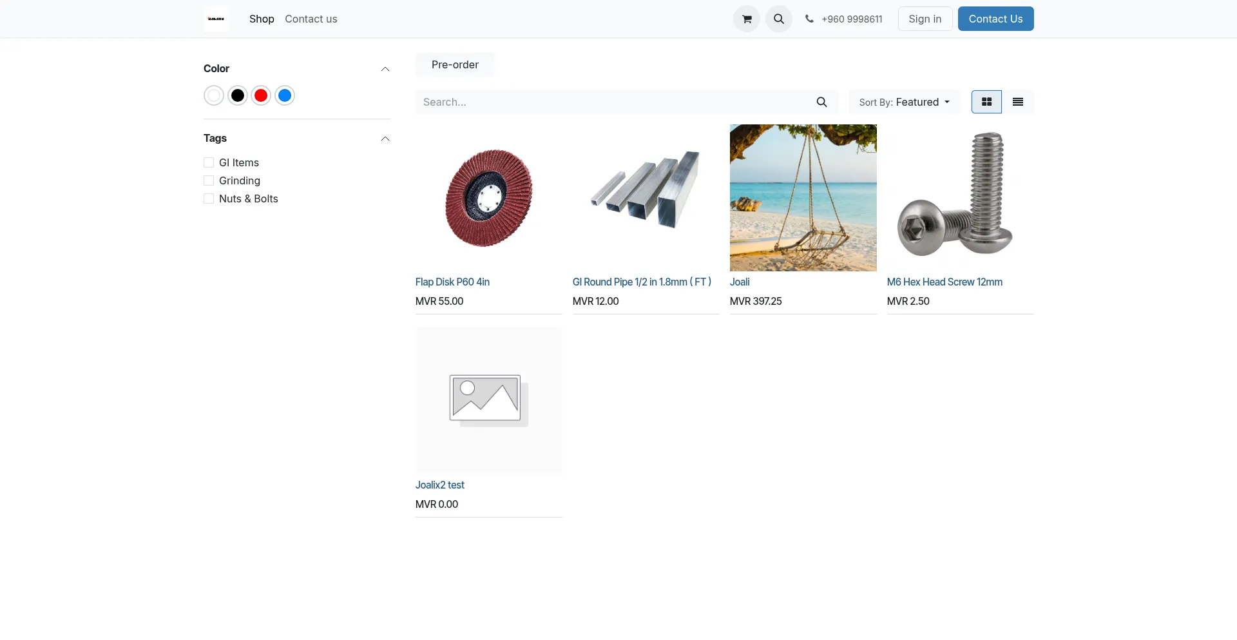Select the blue color filter

(285, 95)
